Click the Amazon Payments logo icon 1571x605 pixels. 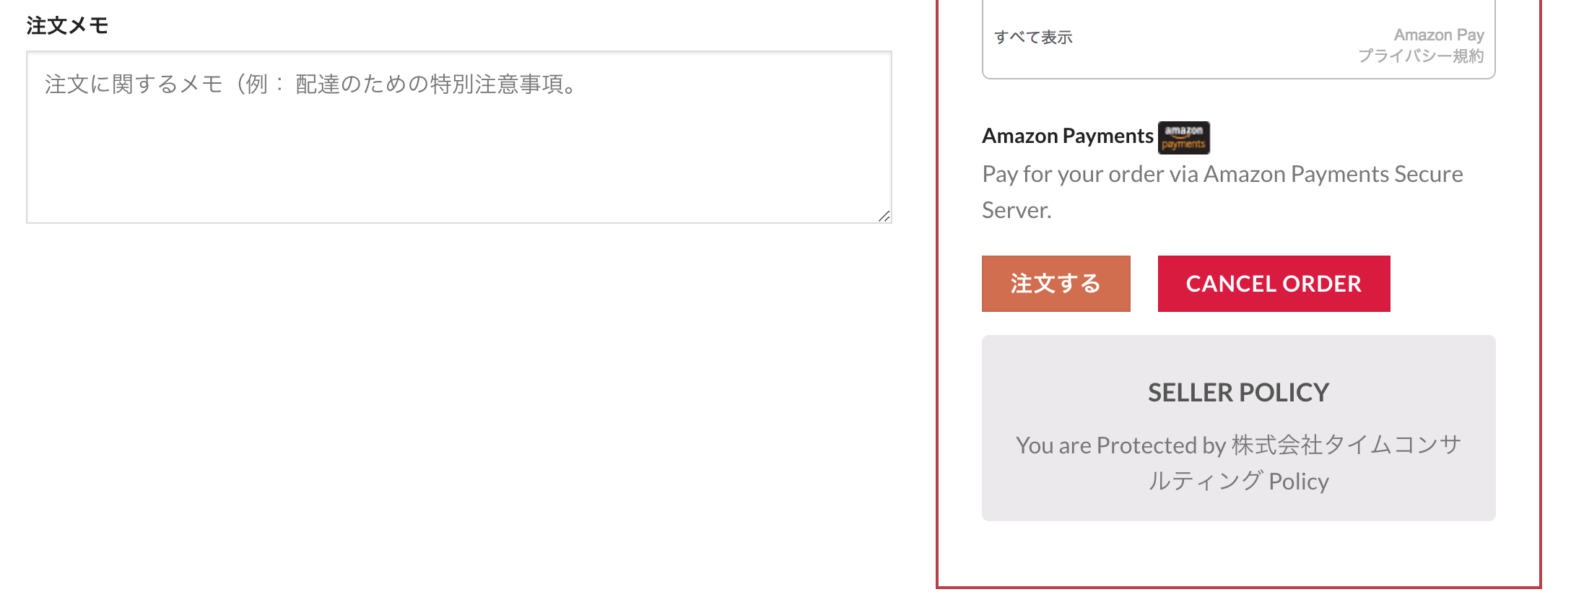pyautogui.click(x=1183, y=137)
